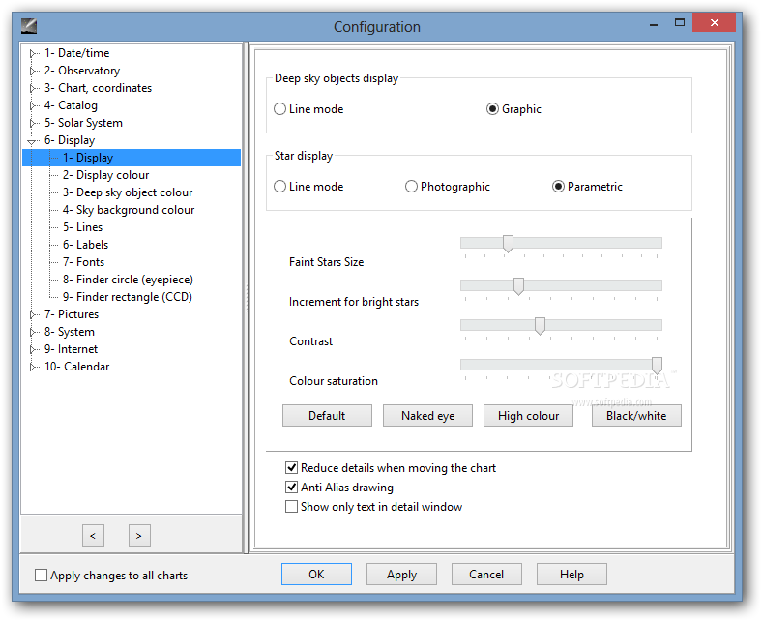Select the 1- Date/time label

click(x=76, y=53)
